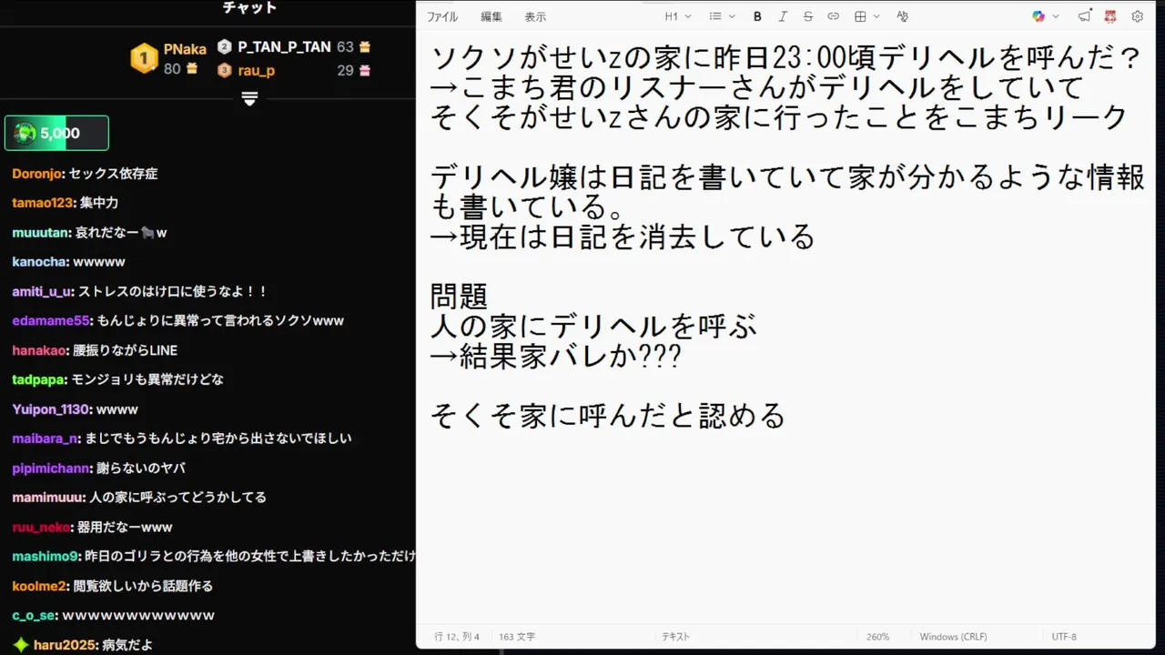Expand the list style dropdown arrow

tap(732, 16)
